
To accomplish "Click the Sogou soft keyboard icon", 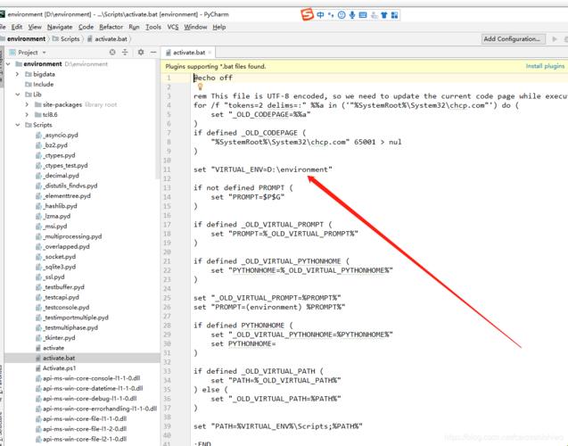I will 363,15.
